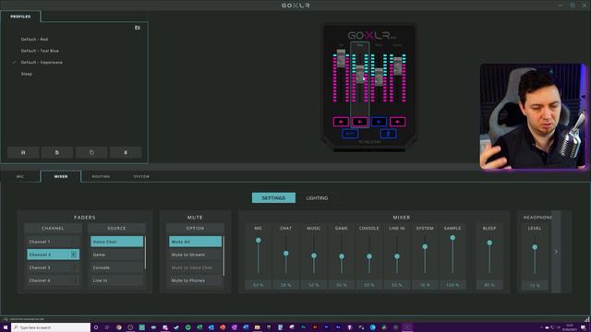Open the System tab
This screenshot has height=332, width=591.
coord(141,176)
